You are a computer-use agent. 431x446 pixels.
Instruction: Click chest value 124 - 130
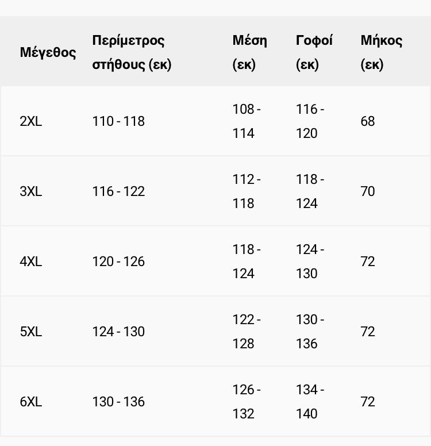[118, 332]
